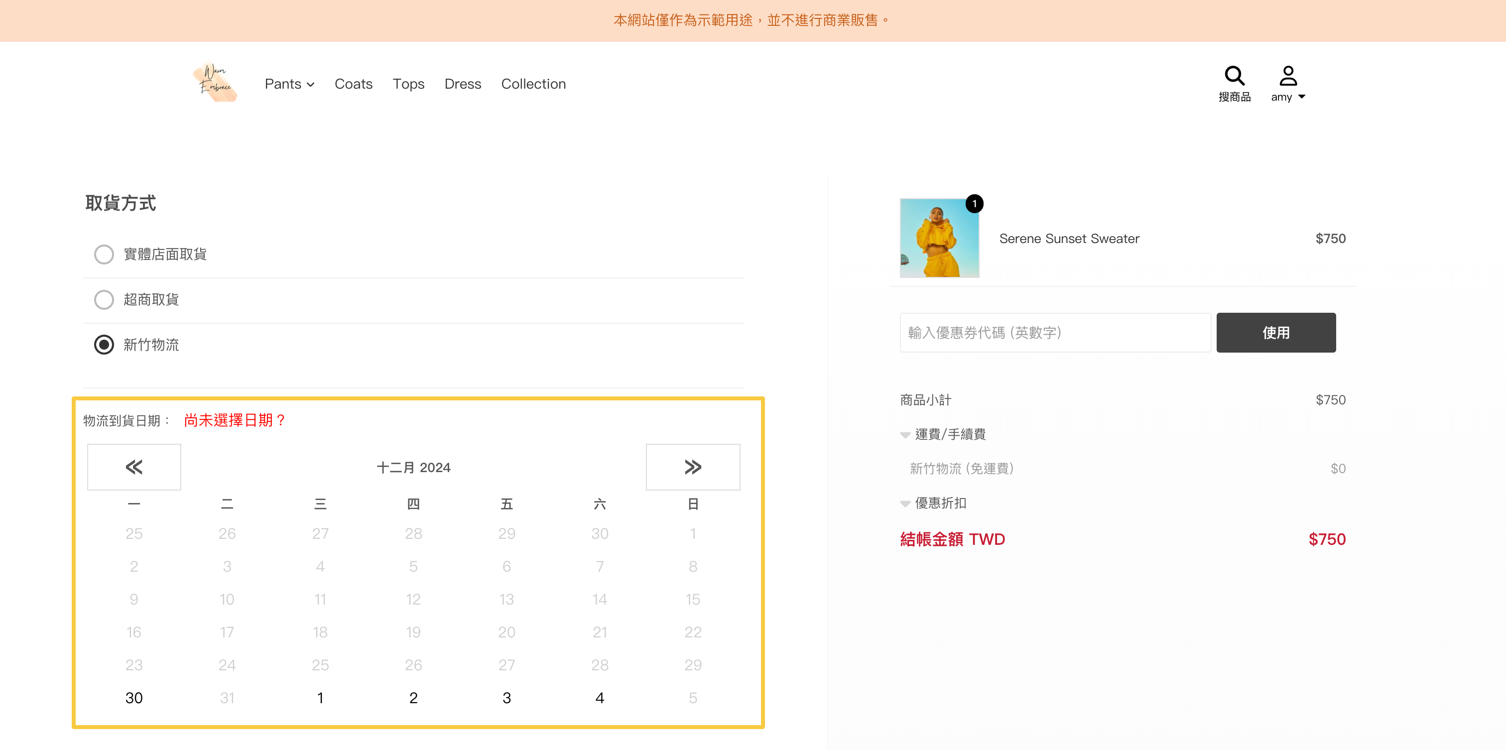
Task: Collapse the 運費/手續費 section
Action: [905, 434]
